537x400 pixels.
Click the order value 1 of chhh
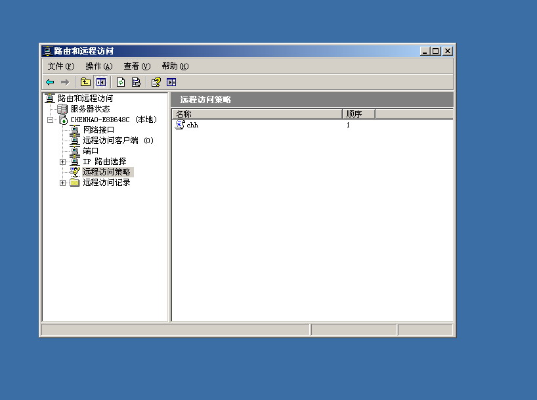[348, 125]
